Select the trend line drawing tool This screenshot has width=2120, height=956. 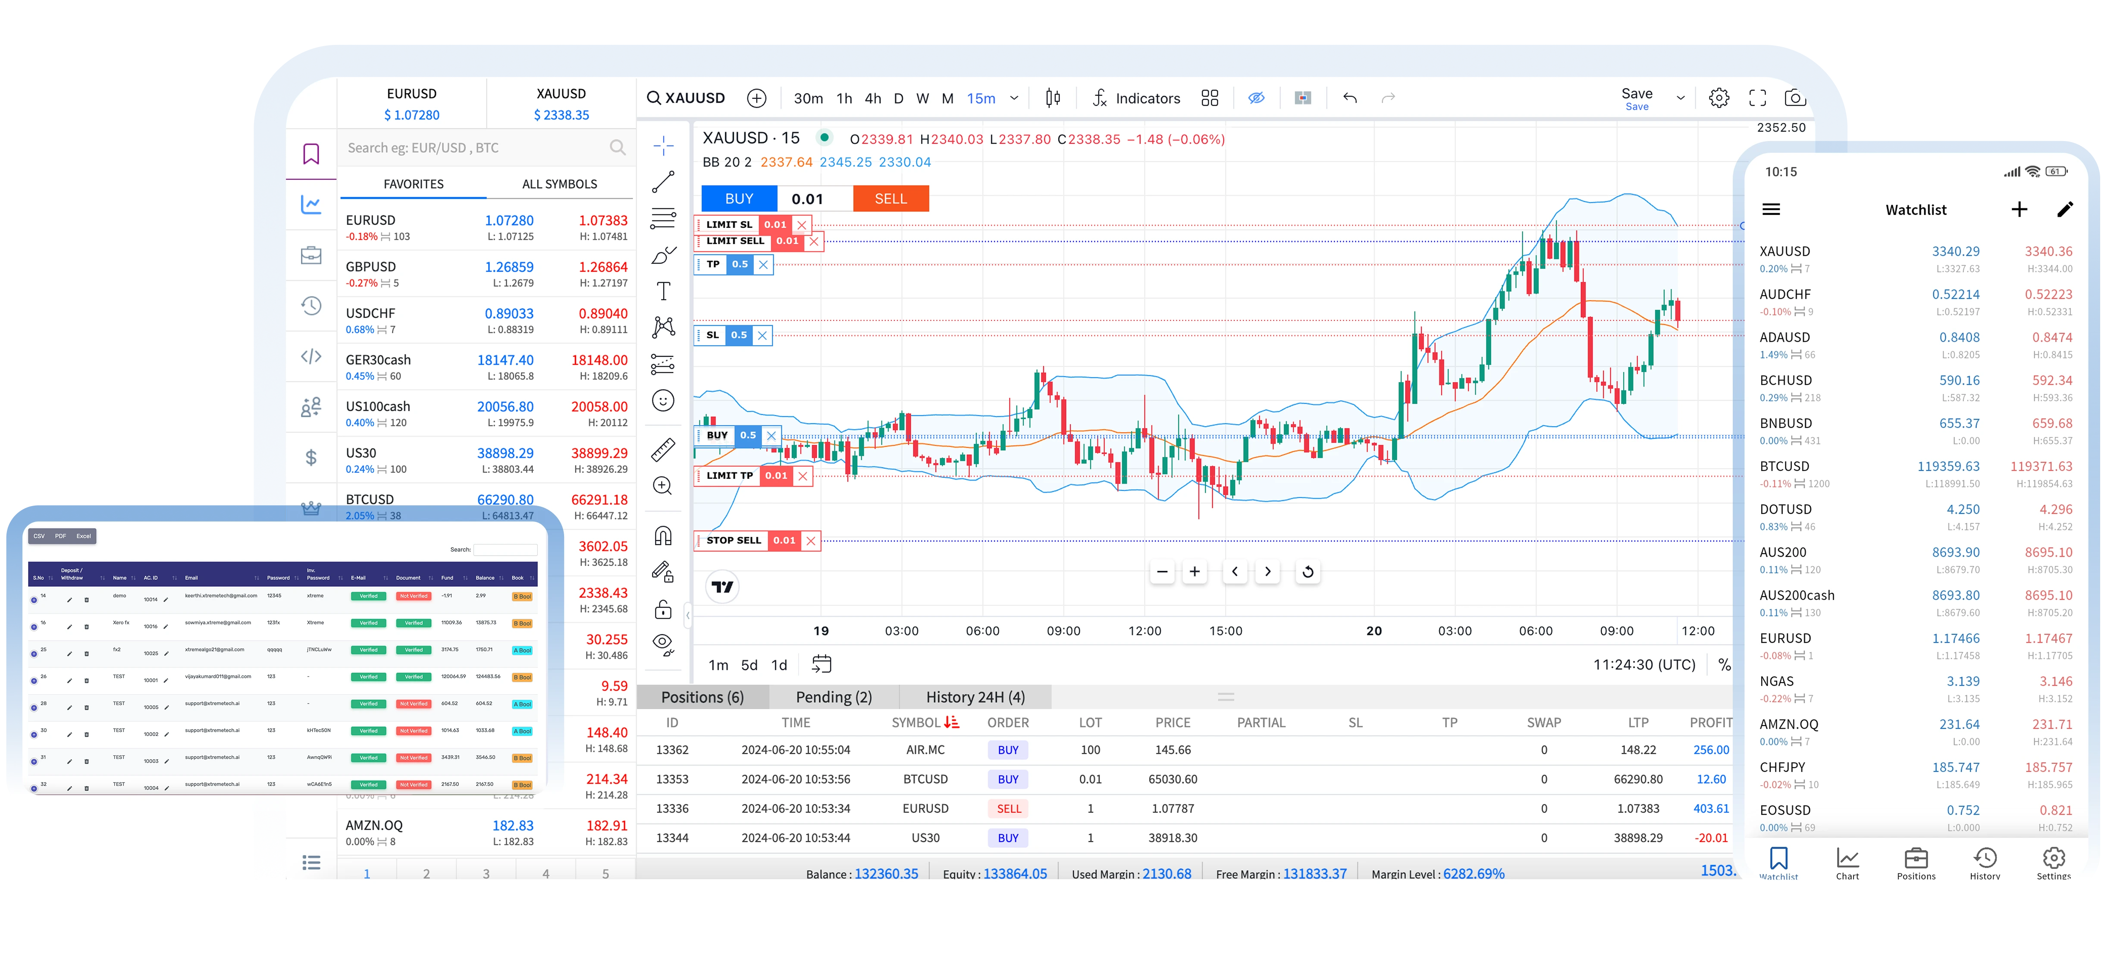coord(663,182)
